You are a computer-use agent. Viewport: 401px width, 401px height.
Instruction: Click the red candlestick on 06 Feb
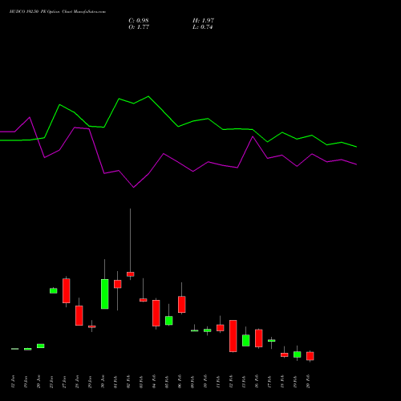182,304
